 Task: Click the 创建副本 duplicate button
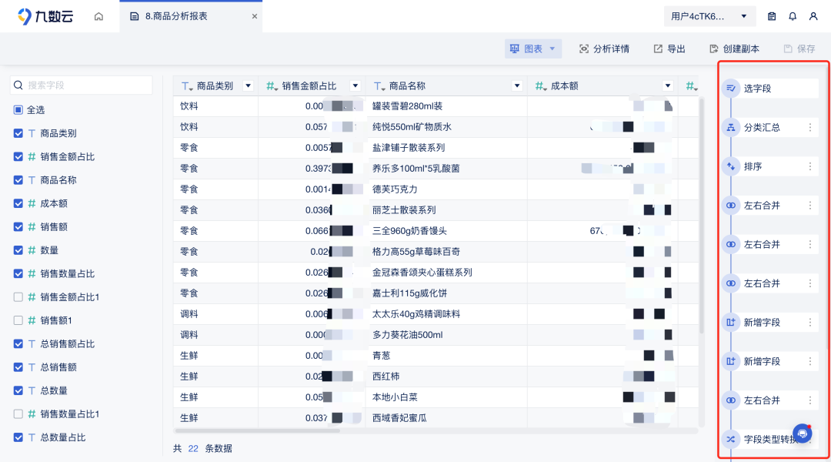click(x=733, y=48)
